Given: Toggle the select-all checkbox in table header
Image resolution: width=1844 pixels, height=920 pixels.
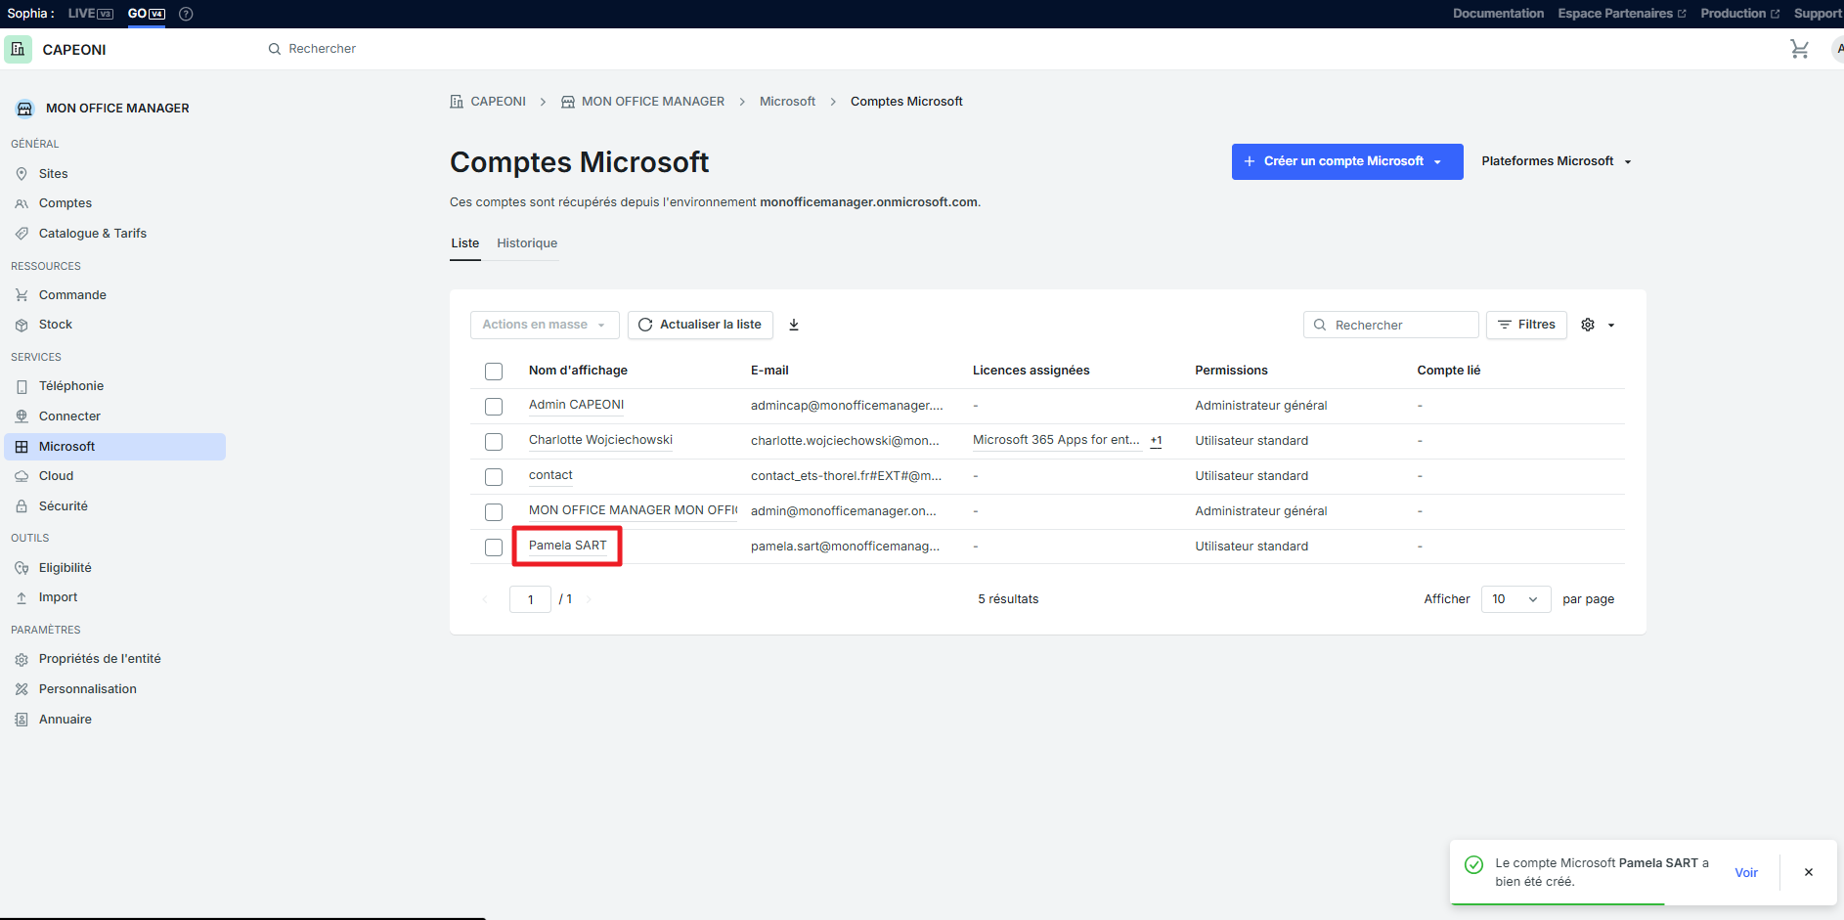Looking at the screenshot, I should (494, 372).
